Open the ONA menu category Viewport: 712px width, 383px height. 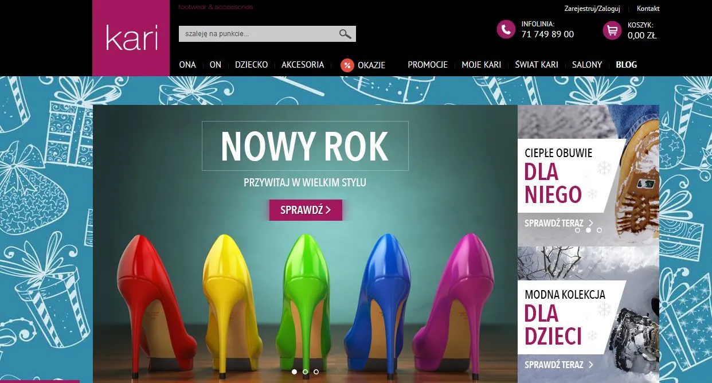pyautogui.click(x=187, y=65)
